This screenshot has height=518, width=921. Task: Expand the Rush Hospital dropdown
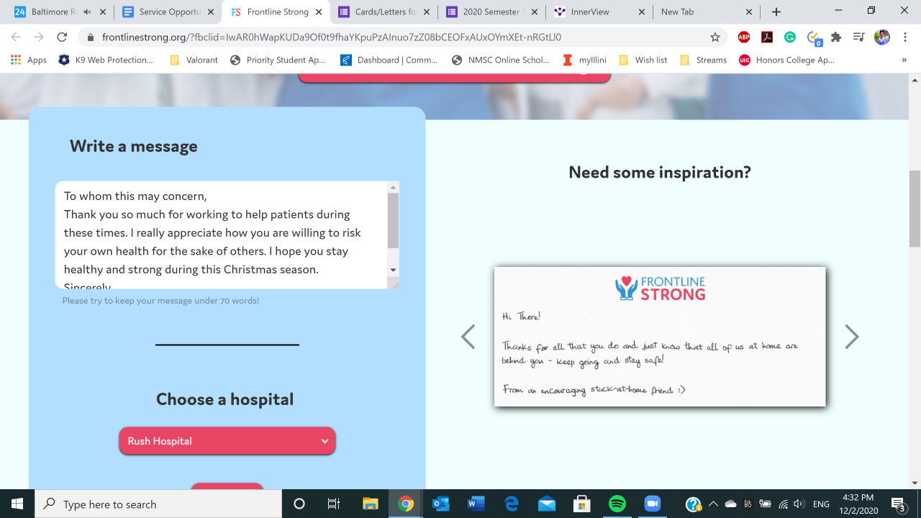pyautogui.click(x=227, y=441)
